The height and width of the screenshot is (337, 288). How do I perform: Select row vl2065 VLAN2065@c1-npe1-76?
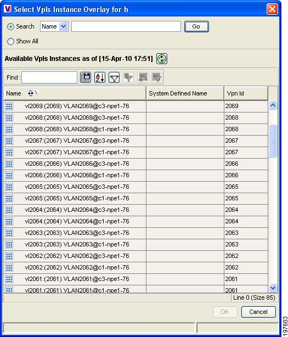[x=135, y=198]
